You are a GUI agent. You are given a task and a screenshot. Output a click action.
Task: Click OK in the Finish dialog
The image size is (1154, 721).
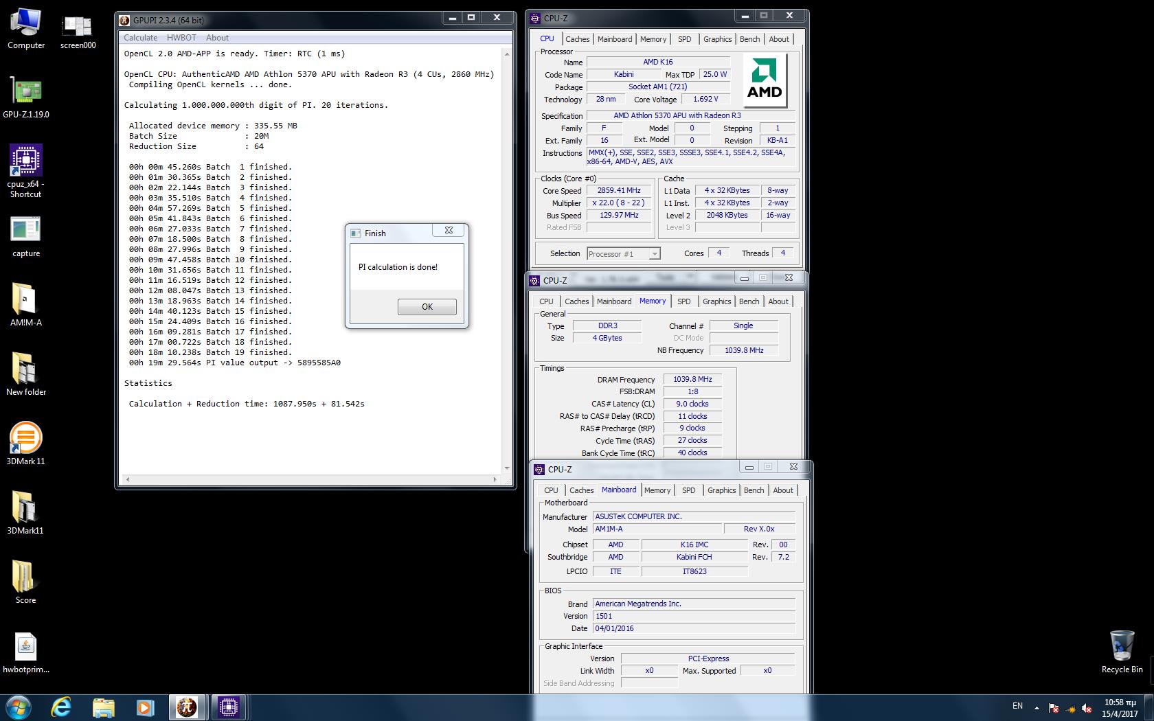(427, 307)
